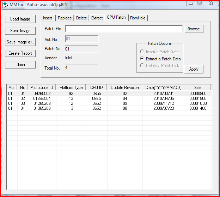This screenshot has width=220, height=197.
Task: Click size cell 00000800
Action: tap(198, 94)
